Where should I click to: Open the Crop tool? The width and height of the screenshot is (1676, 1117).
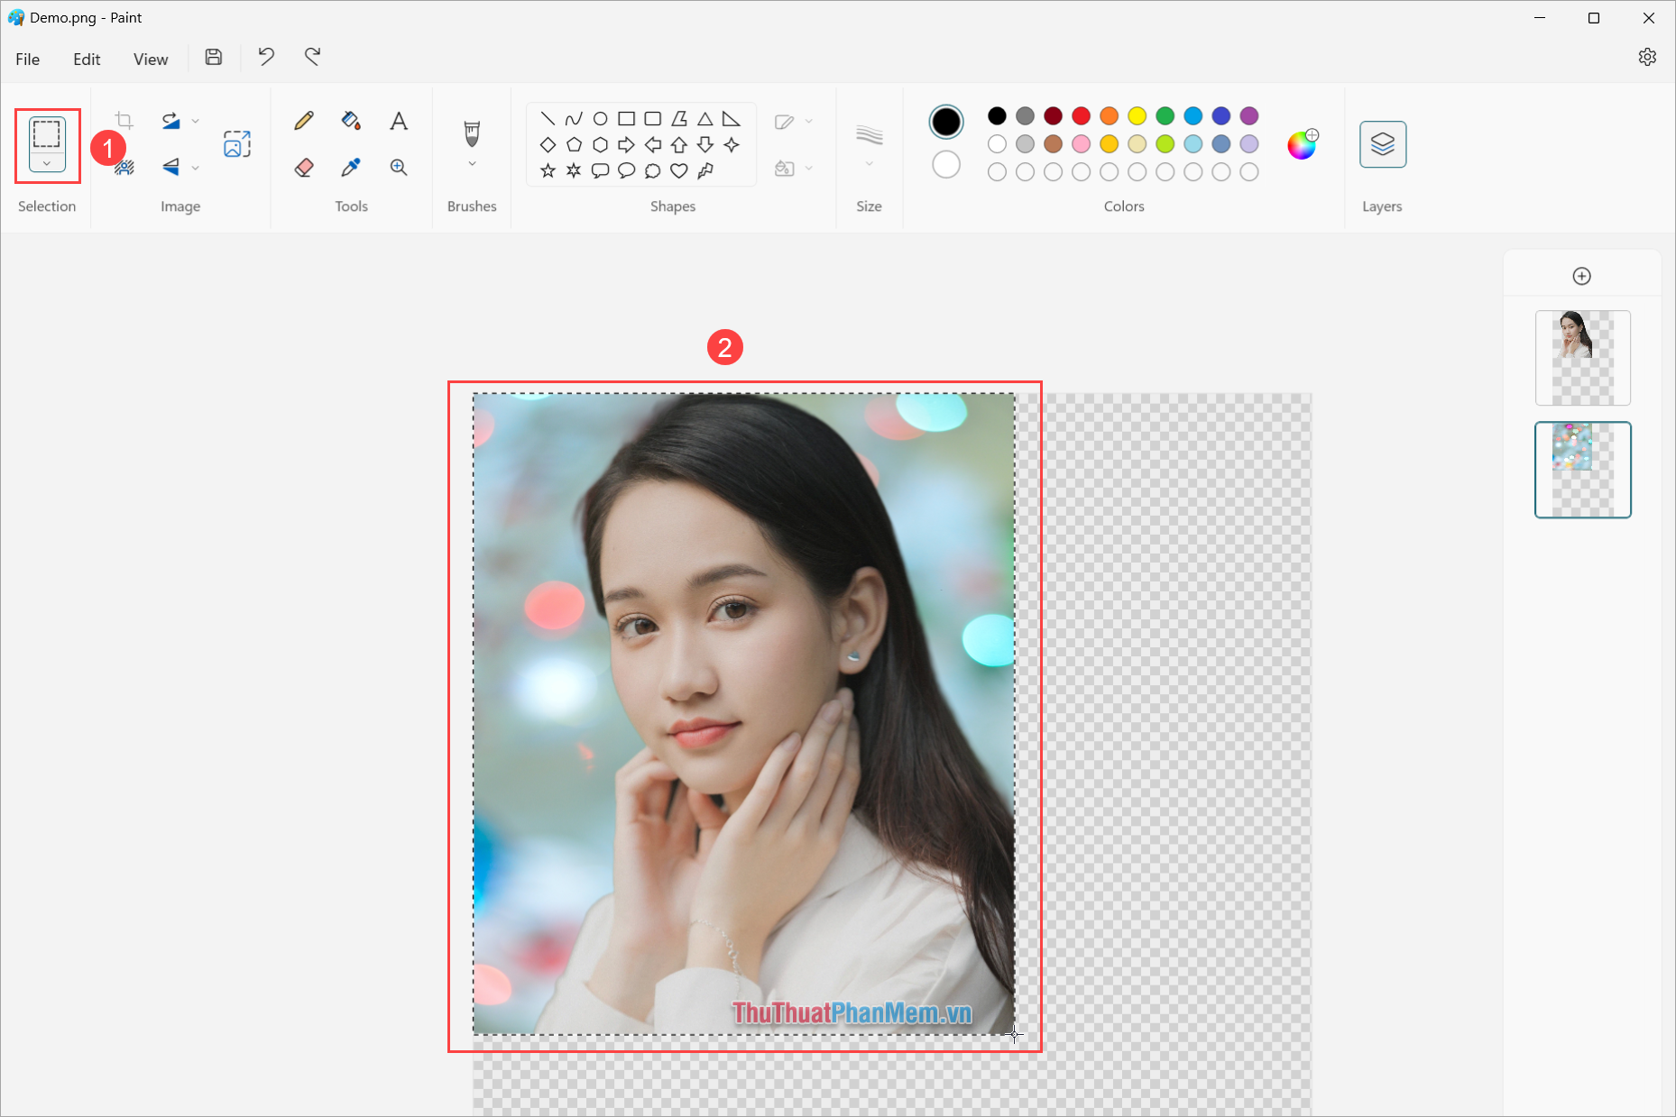[x=124, y=119]
